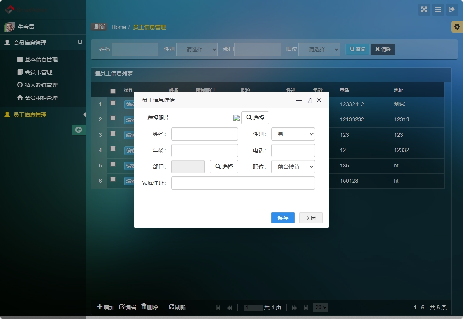Click the fullscreen expand icon at top right
Screen dimensions: 463x319
point(424,10)
